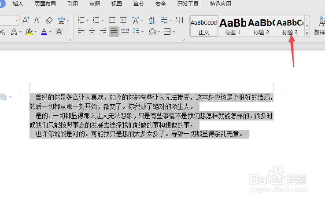Expand text effect dropdown arrow
325x201 pixels.
pyautogui.click(x=20, y=32)
